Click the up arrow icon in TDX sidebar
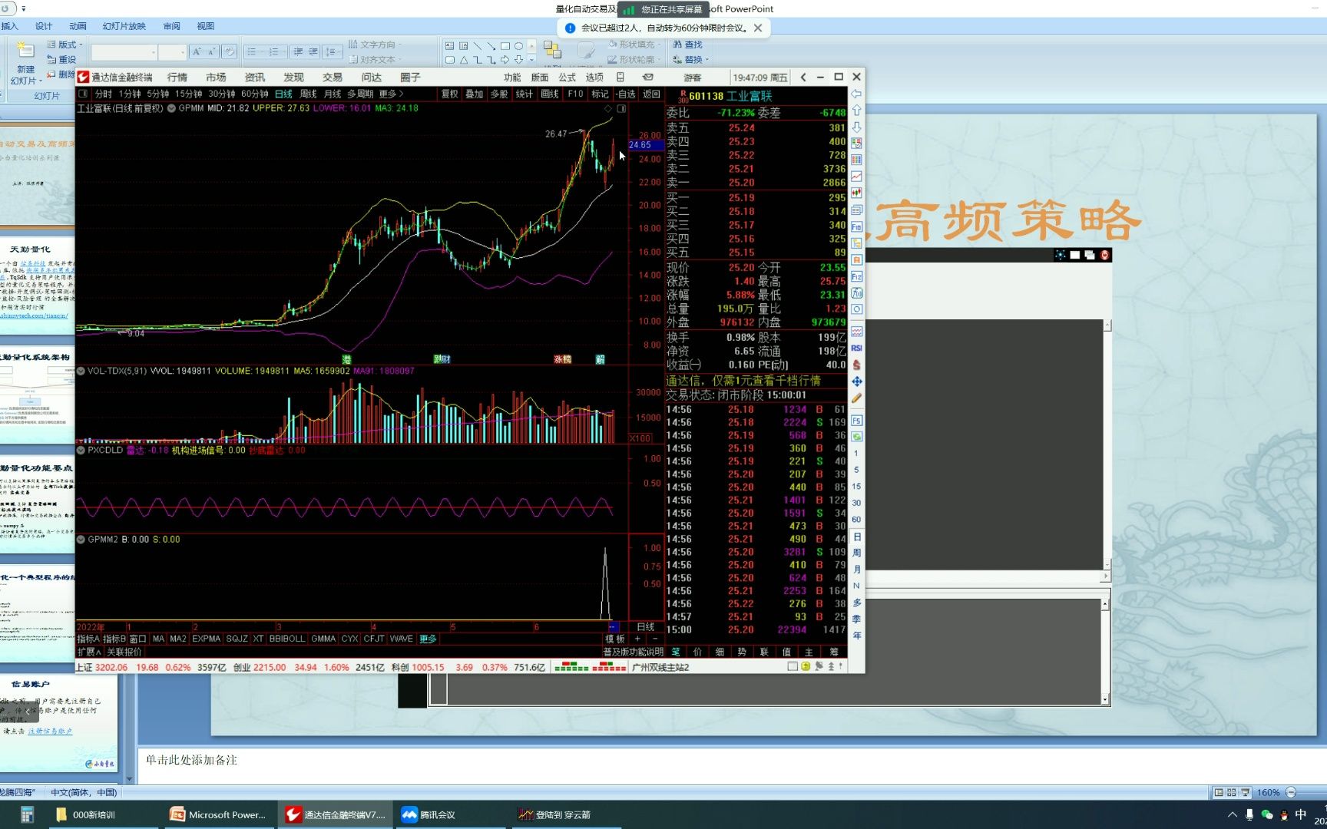 856,111
